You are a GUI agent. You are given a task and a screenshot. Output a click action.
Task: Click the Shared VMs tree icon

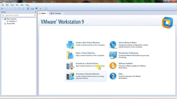(x=5, y=24)
